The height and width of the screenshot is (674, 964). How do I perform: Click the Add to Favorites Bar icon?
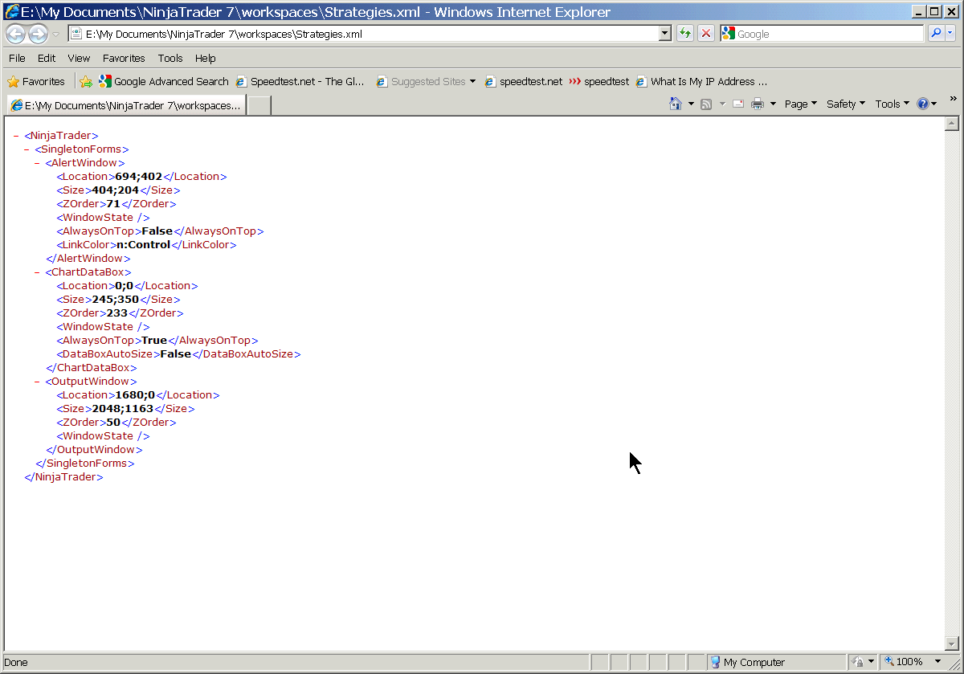click(x=86, y=81)
